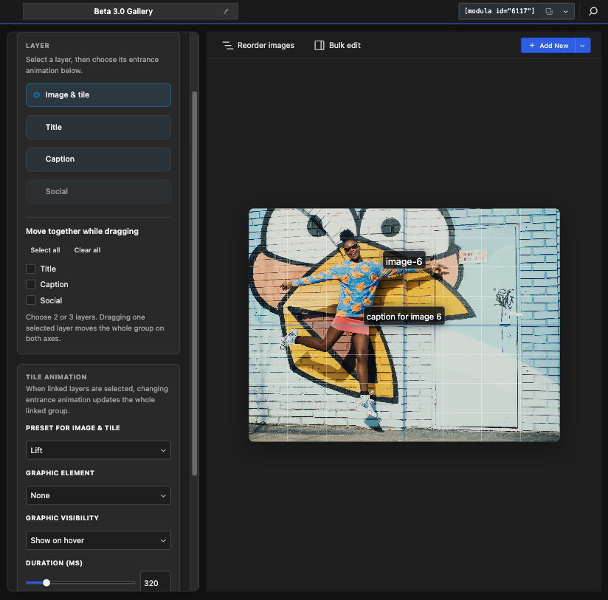Image resolution: width=608 pixels, height=600 pixels.
Task: Select the Title layer
Action: [98, 127]
